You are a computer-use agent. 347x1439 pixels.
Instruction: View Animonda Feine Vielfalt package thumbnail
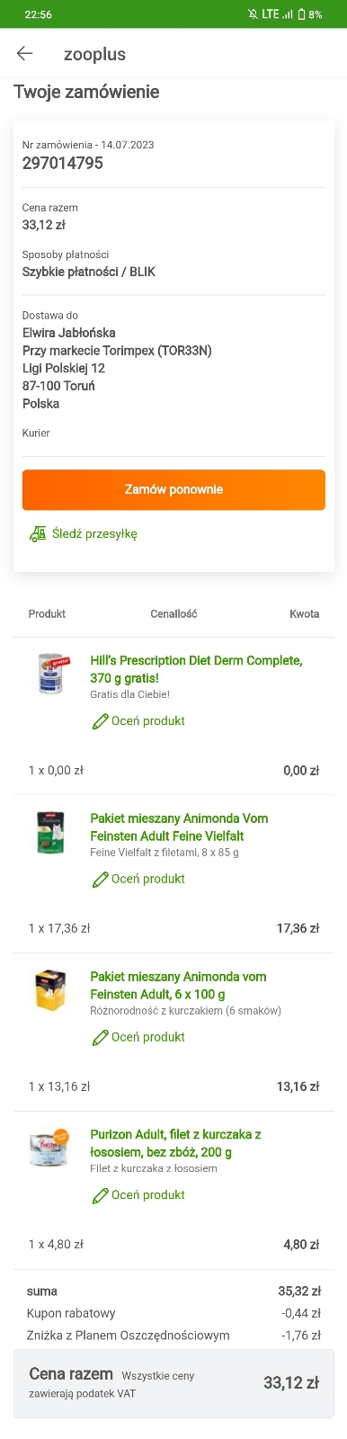point(51,833)
